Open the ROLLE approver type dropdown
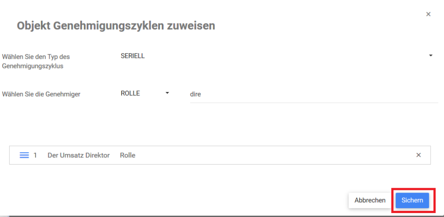Screen dimensions: 444x217 click(145, 93)
